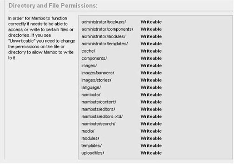Click the mambots/search/ directory label
Image resolution: width=234 pixels, height=164 pixels.
pyautogui.click(x=99, y=124)
